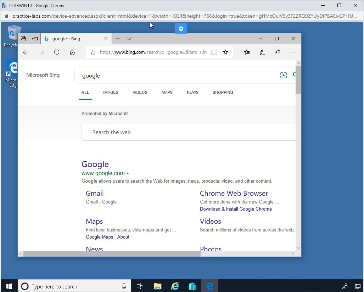
Task: Click Type here to search box
Action: (74, 286)
